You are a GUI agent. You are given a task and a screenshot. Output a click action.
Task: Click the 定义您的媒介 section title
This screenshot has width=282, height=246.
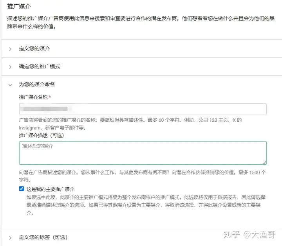(x=34, y=48)
